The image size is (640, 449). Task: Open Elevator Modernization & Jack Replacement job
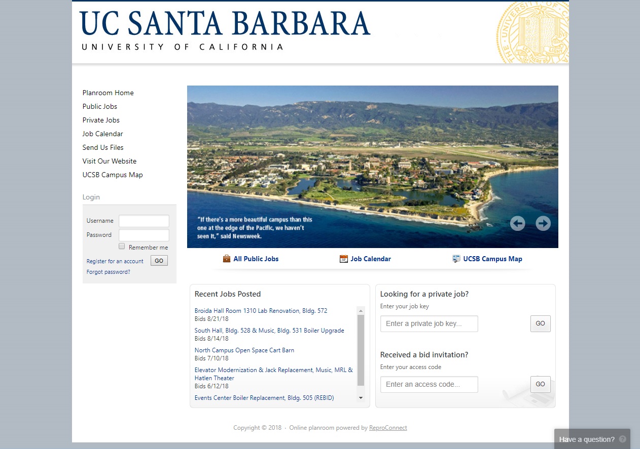[274, 374]
